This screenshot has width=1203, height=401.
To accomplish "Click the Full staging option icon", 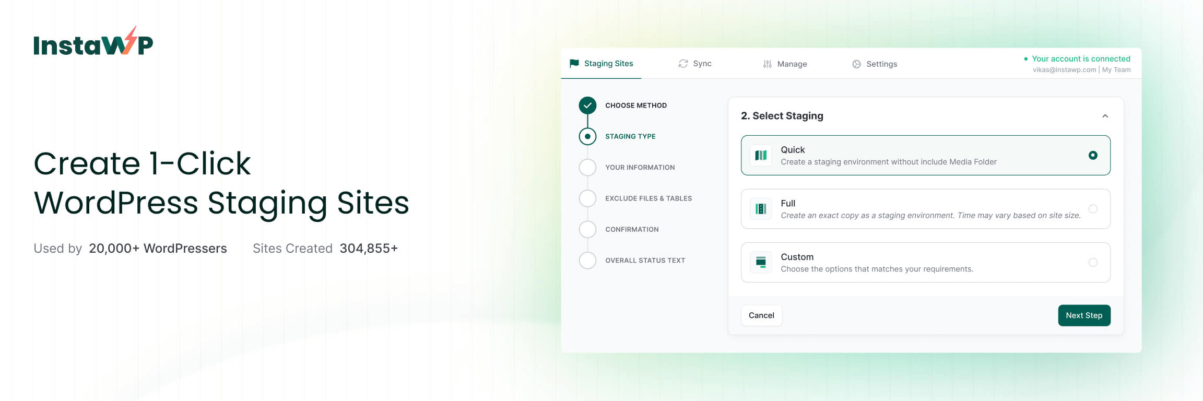I will click(761, 209).
